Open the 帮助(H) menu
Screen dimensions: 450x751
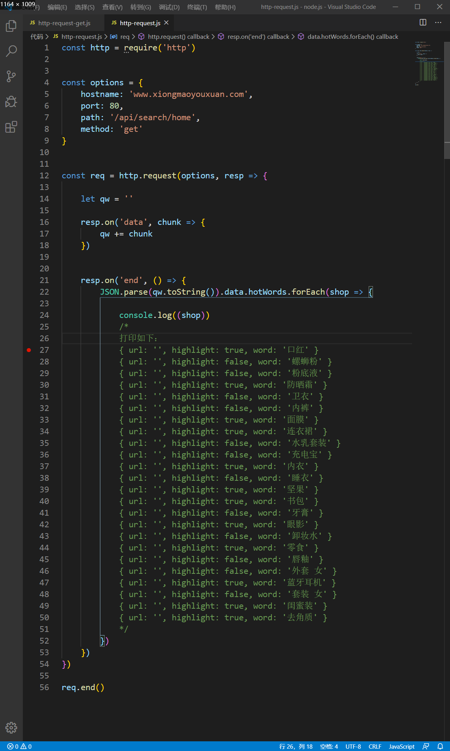click(225, 7)
